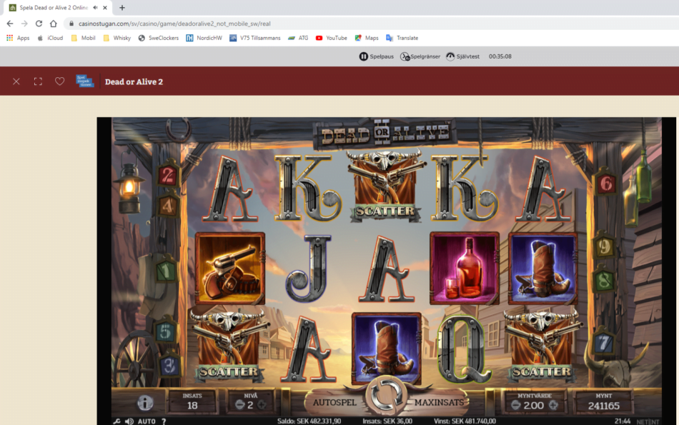Viewport: 679px width, 425px height.
Task: Open the browser home page
Action: pyautogui.click(x=54, y=24)
